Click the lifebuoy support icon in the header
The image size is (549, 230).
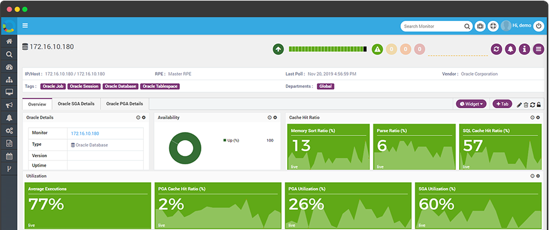493,26
